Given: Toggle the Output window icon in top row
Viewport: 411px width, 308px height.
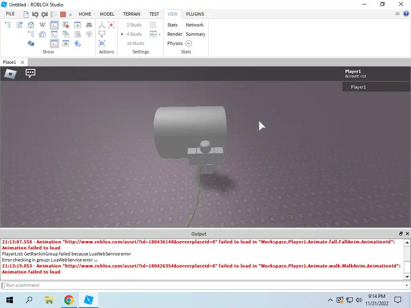Looking at the screenshot, I should tap(54, 25).
